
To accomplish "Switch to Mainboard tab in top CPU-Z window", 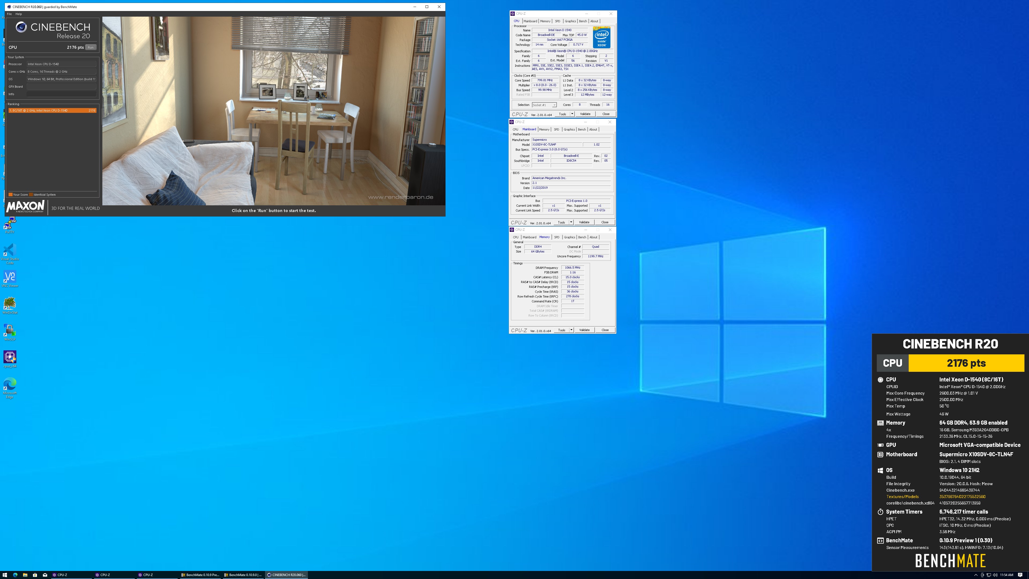I will 530,21.
